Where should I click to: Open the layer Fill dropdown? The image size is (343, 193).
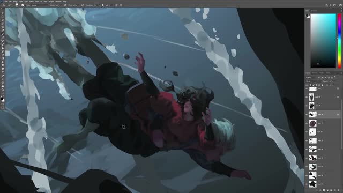point(331,85)
